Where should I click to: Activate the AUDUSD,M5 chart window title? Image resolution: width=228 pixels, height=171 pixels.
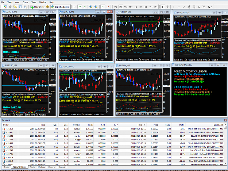click(x=68, y=66)
